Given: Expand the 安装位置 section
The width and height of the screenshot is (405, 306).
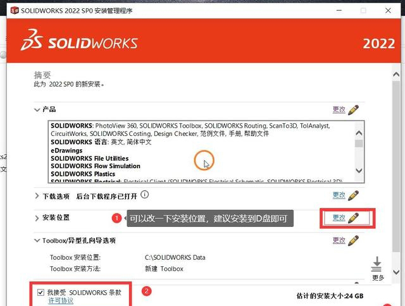Looking at the screenshot, I should pos(37,218).
